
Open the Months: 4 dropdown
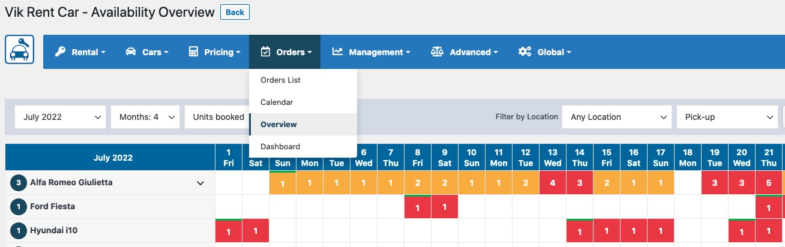(x=145, y=117)
